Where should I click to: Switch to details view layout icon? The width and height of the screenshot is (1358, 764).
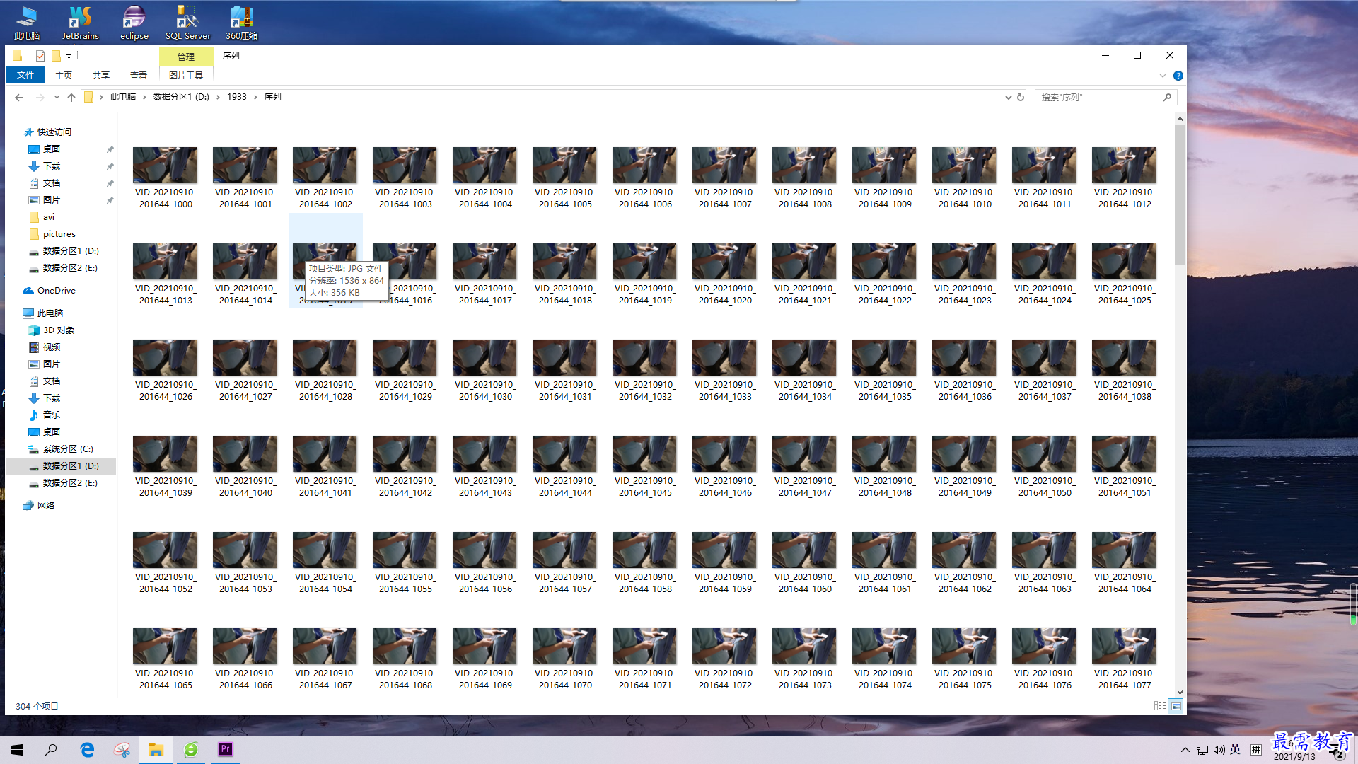[x=1160, y=706]
